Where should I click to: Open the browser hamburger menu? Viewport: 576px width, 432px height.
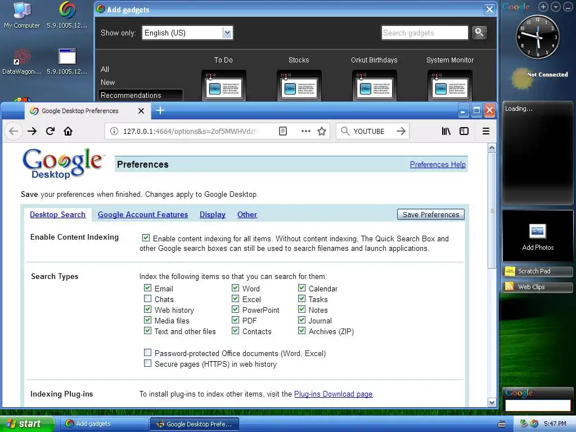485,131
